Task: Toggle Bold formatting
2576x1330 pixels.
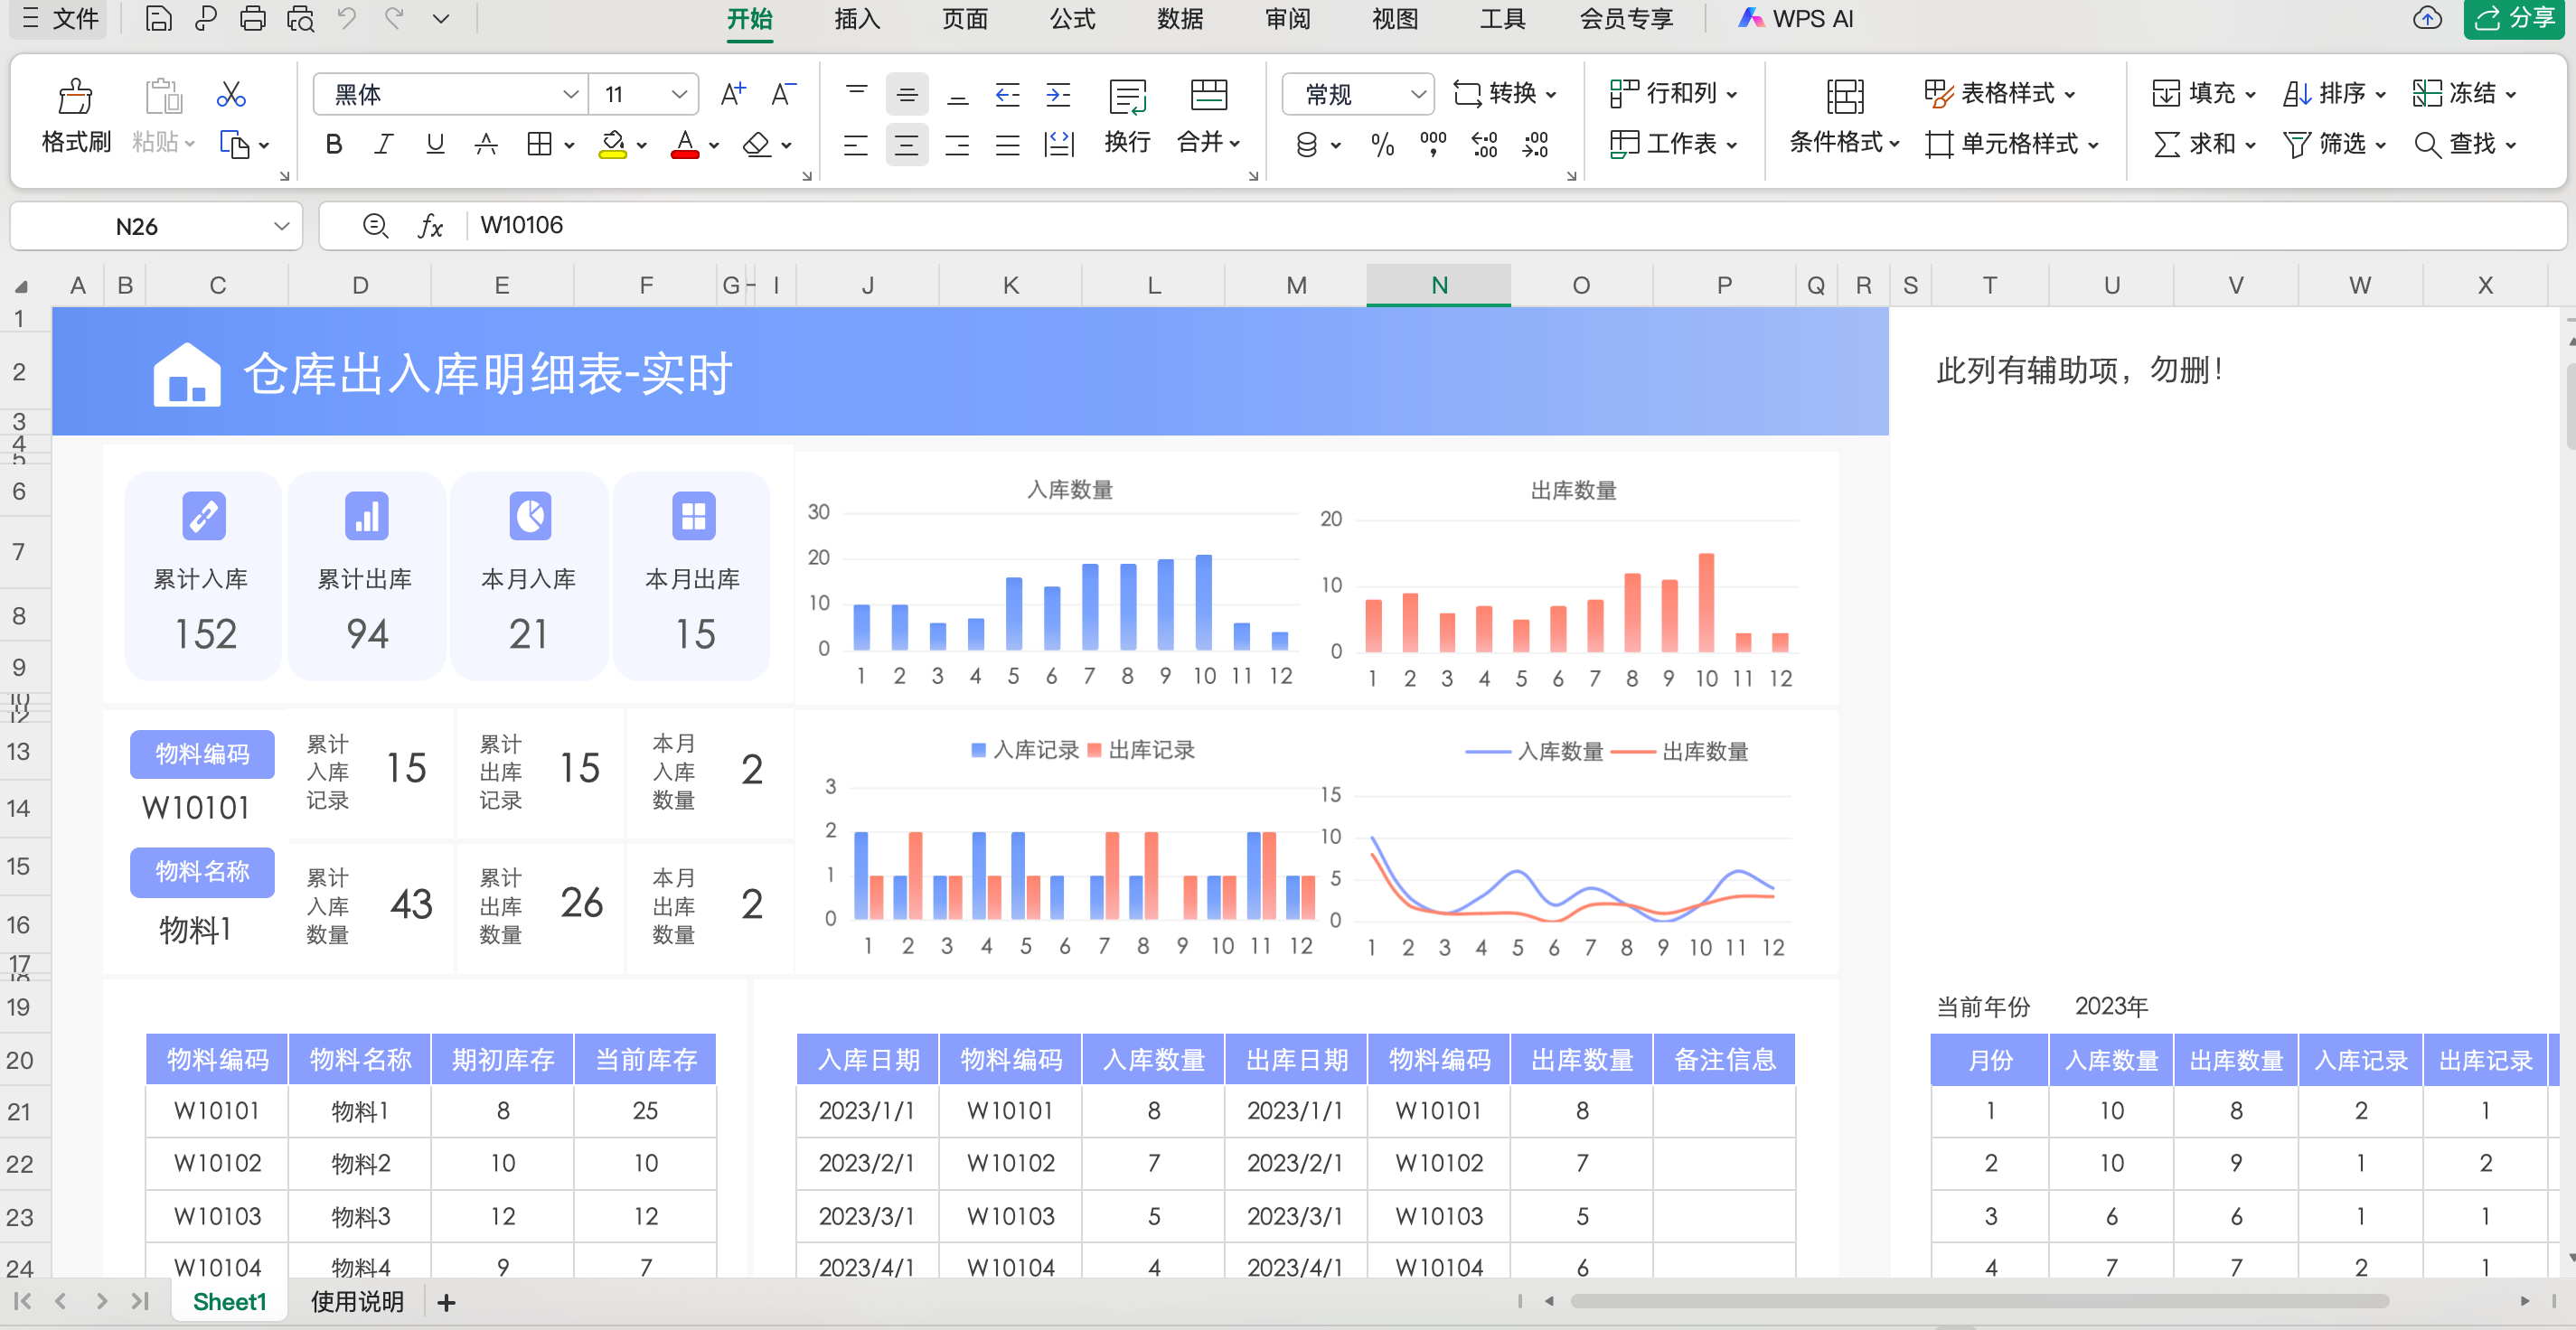Action: pyautogui.click(x=334, y=145)
